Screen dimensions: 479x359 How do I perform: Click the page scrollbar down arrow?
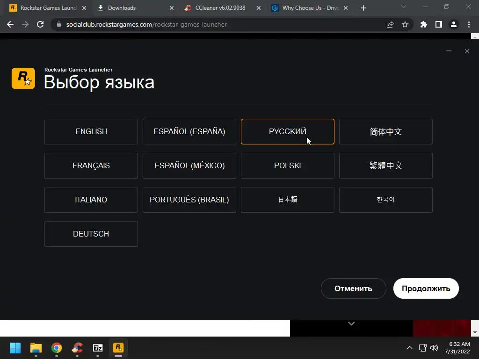(x=475, y=332)
